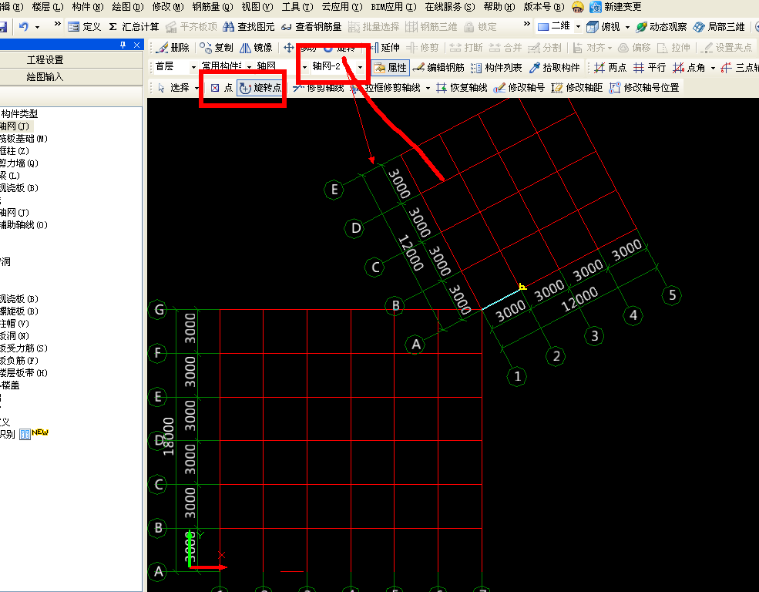Select 筏板基础(M) in the component tree

[24, 139]
